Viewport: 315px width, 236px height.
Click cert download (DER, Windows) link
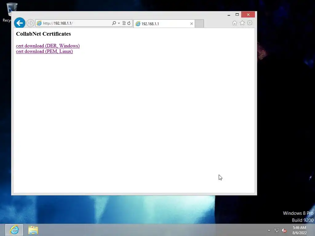48,46
